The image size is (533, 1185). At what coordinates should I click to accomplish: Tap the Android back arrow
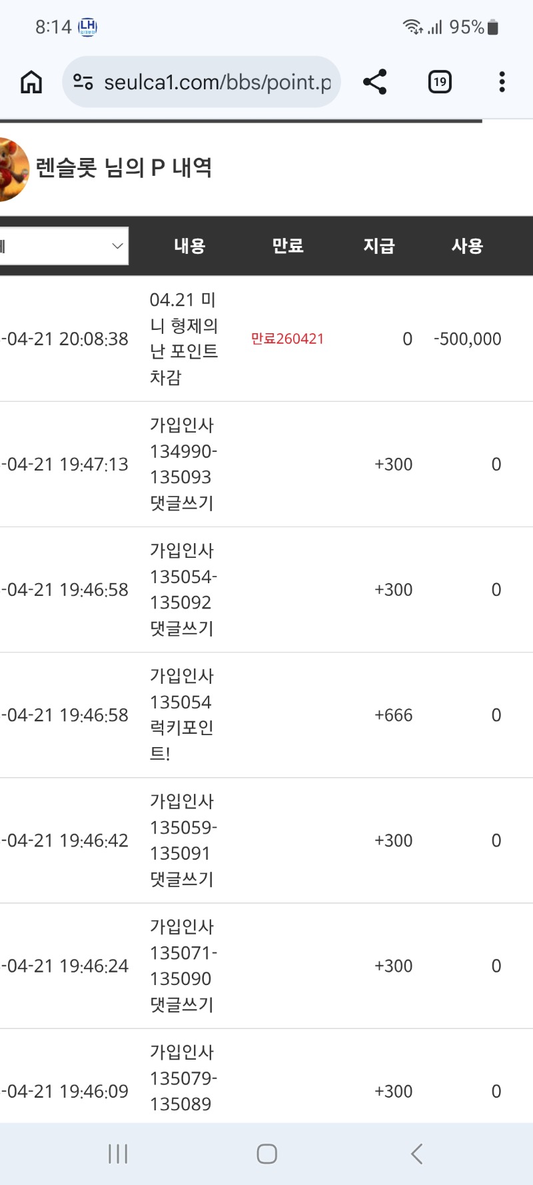pos(417,1154)
